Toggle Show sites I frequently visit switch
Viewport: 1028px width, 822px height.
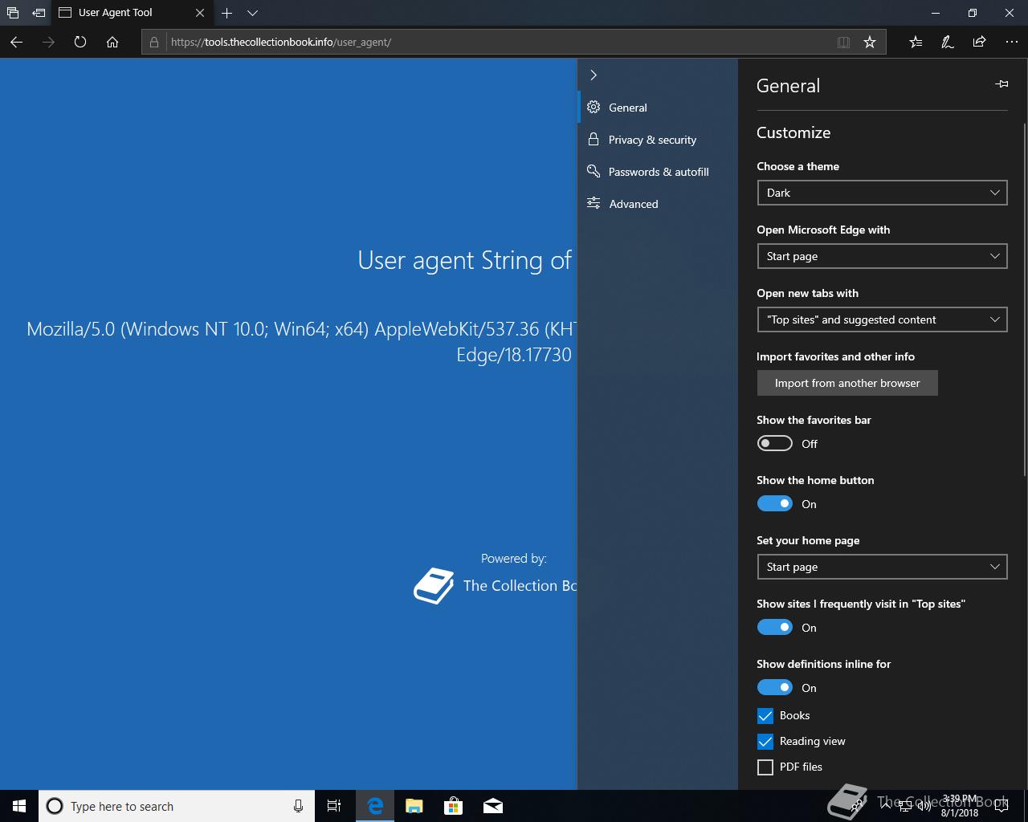775,627
